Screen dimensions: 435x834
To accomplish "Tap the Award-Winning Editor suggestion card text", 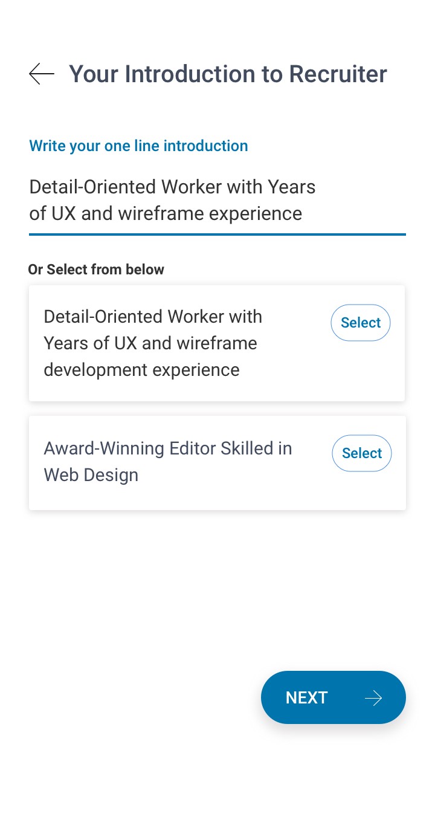I will pyautogui.click(x=167, y=462).
